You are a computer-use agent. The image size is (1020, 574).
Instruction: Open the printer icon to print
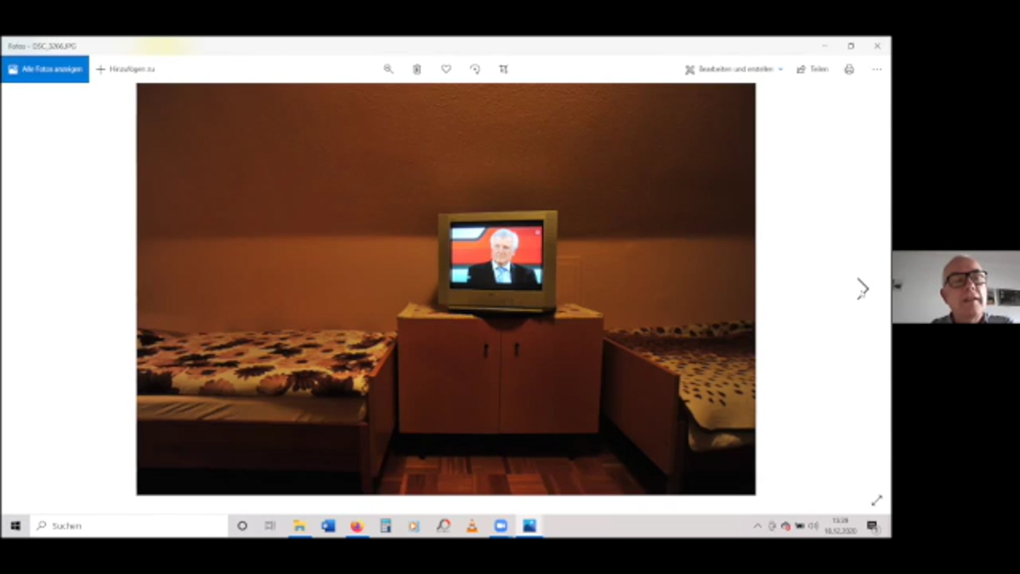(849, 69)
